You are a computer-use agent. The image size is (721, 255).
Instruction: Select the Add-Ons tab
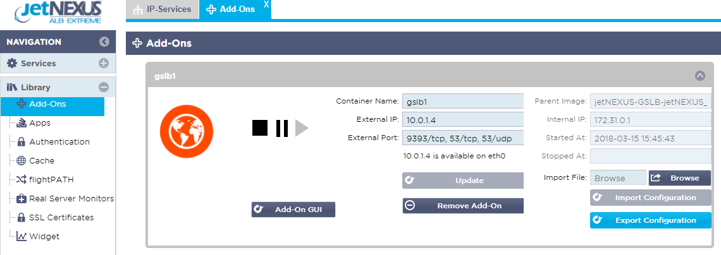coord(235,9)
